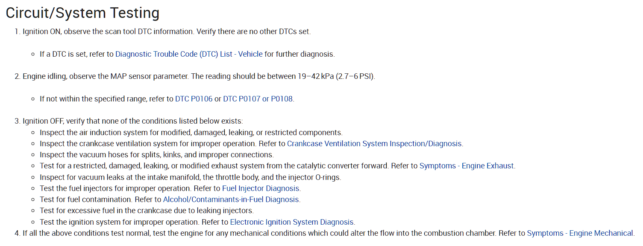Image resolution: width=643 pixels, height=246 pixels.
Task: Open Crankcase Ventilation System Inspection/Diagnosis link
Action: coord(375,144)
